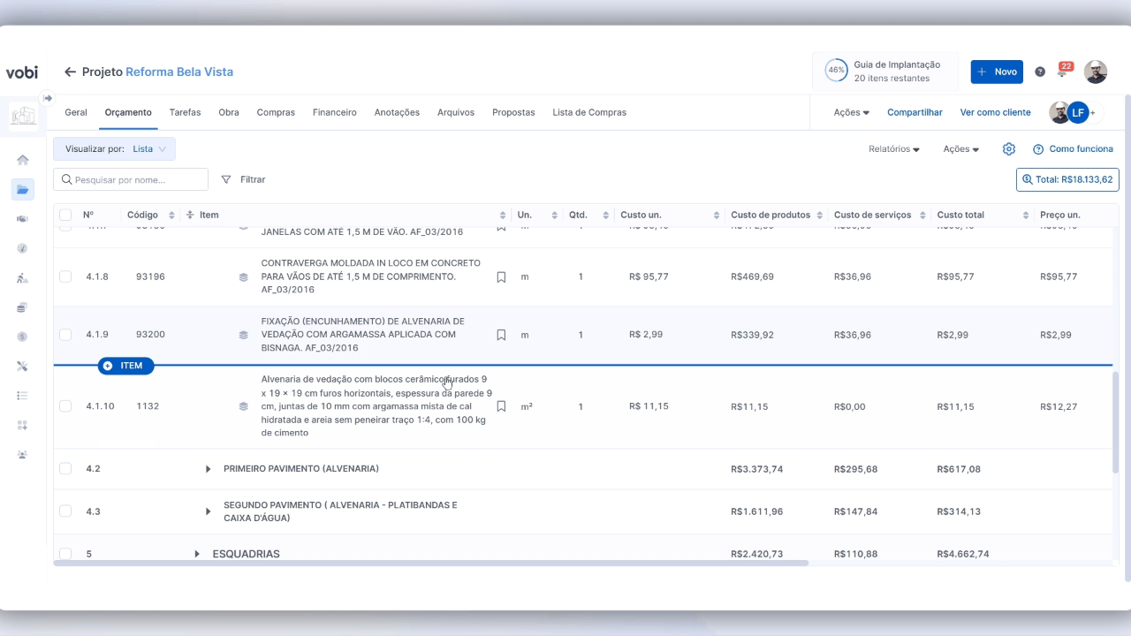Screen dimensions: 1131x636
Task: Select the checkbox for item 4.1.10
Action: coord(65,406)
